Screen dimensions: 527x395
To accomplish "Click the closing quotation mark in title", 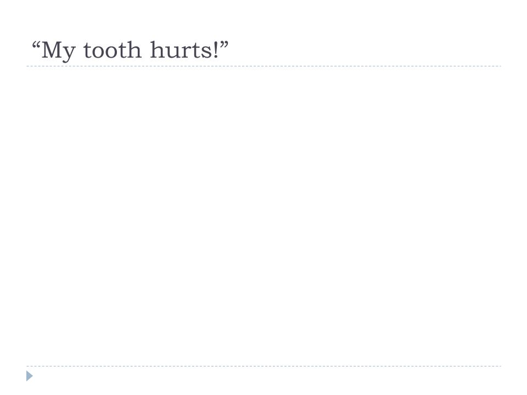I will coord(225,44).
